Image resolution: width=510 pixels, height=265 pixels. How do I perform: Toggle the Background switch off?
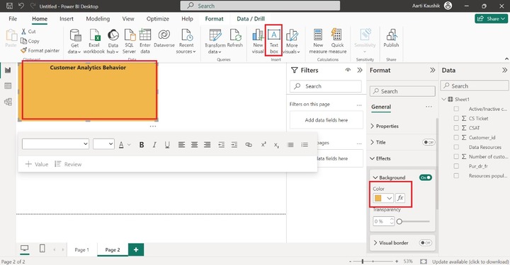(426, 177)
